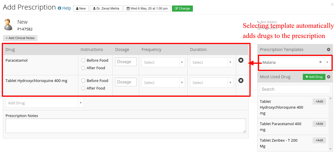This screenshot has width=335, height=157.
Task: Clear the Malaria template selection
Action: (320, 62)
